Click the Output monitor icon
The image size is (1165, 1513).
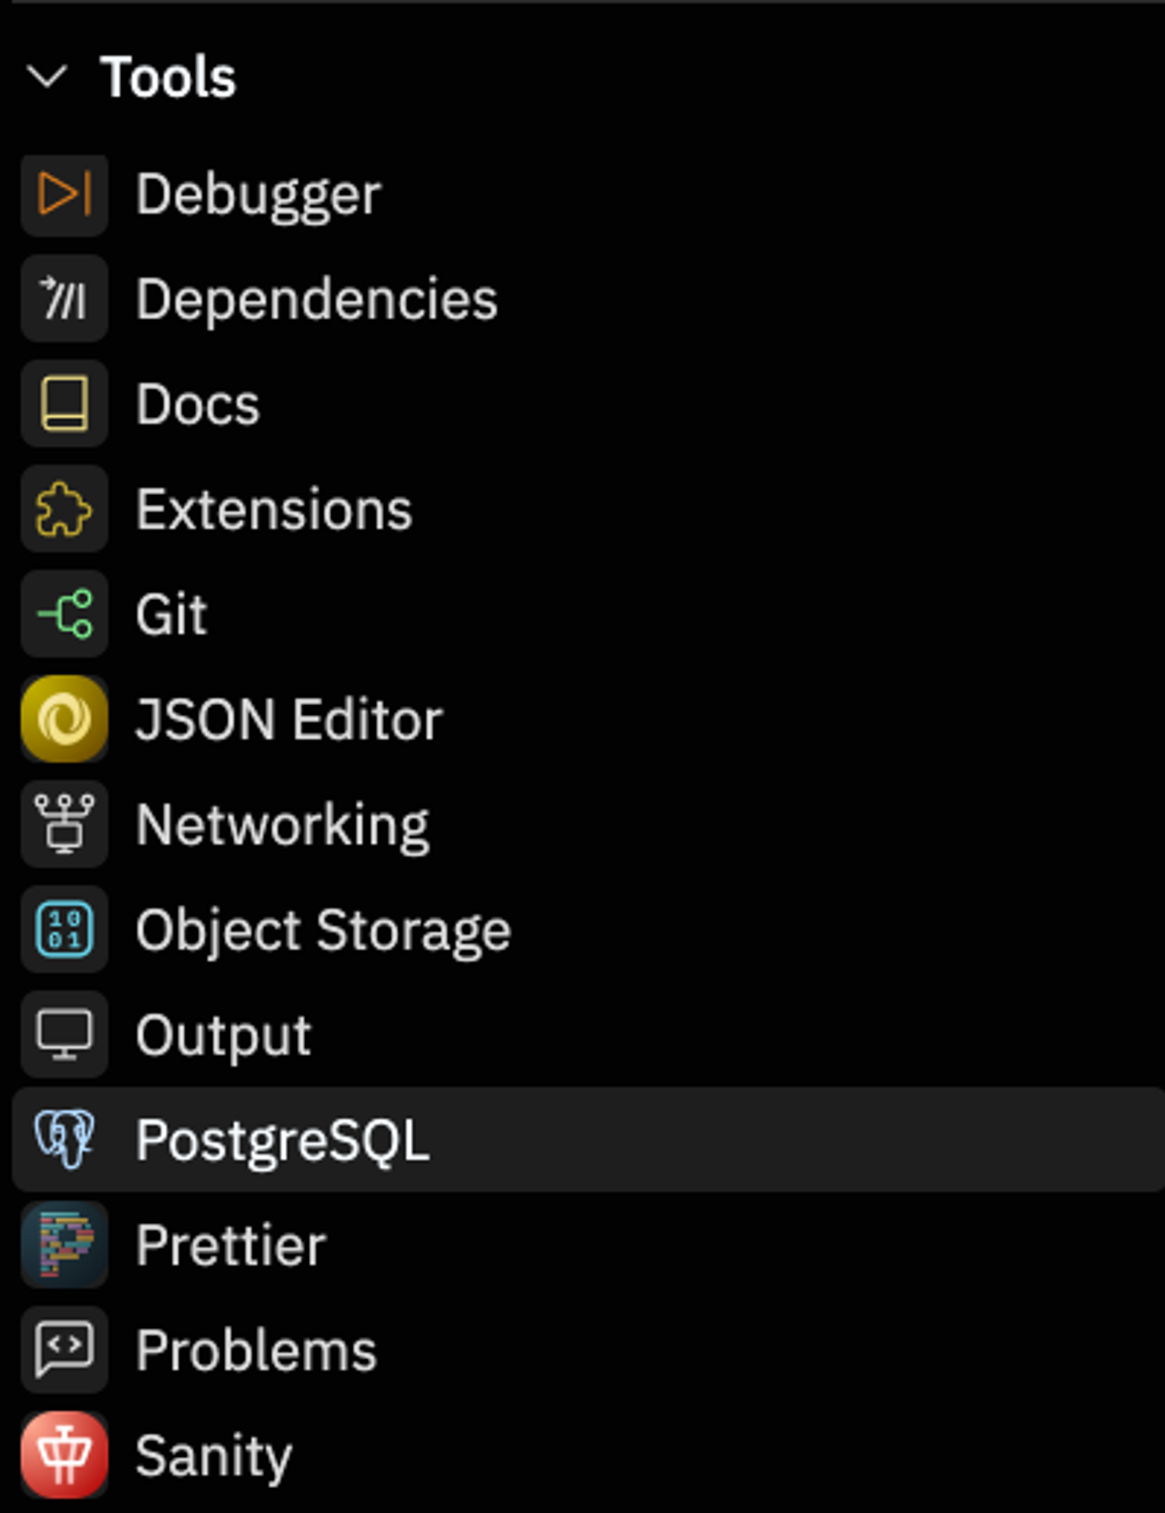point(64,1035)
